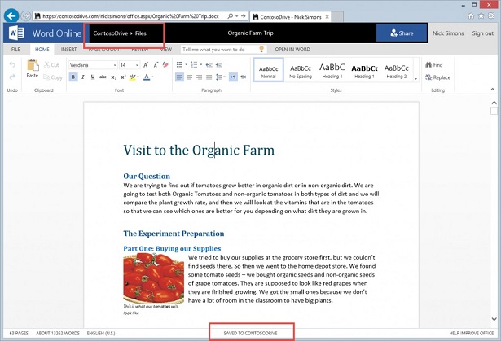Image resolution: width=501 pixels, height=341 pixels.
Task: Click the lightbulb in Tell me box
Action: [x=261, y=49]
